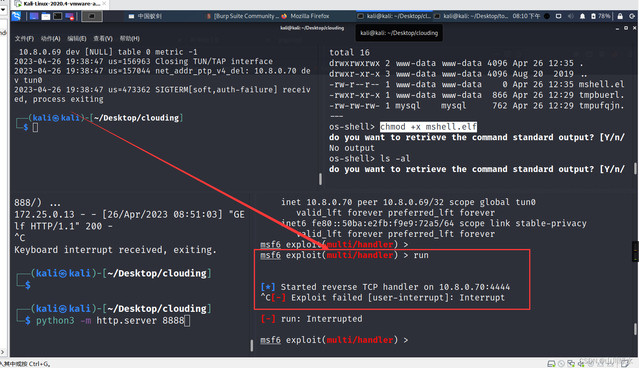The image size is (639, 368).
Task: Click the 'tmpufqjn.' file listing row
Action: (x=477, y=106)
